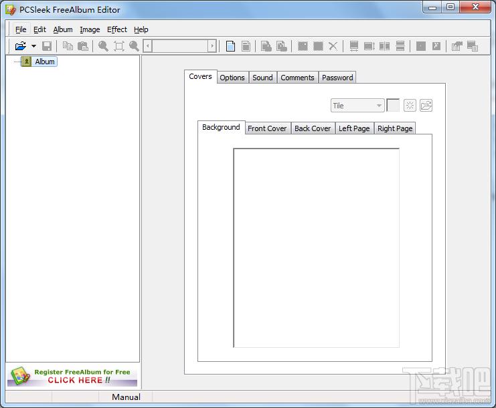Select the Back Cover sub-tab
Image resolution: width=496 pixels, height=408 pixels.
(x=313, y=128)
